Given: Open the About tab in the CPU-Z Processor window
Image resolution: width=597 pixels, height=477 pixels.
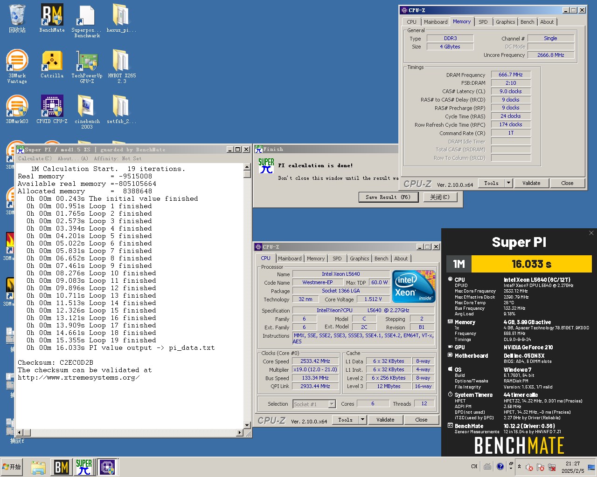Looking at the screenshot, I should tap(401, 259).
